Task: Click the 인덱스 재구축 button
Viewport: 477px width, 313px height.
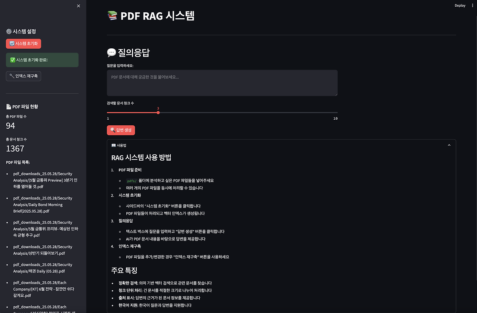Action: coord(23,76)
